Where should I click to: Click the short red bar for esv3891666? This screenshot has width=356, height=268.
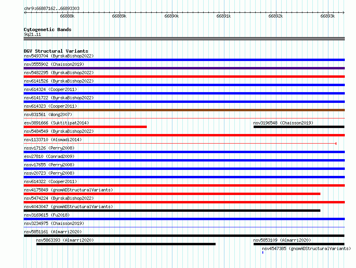(x=85, y=127)
